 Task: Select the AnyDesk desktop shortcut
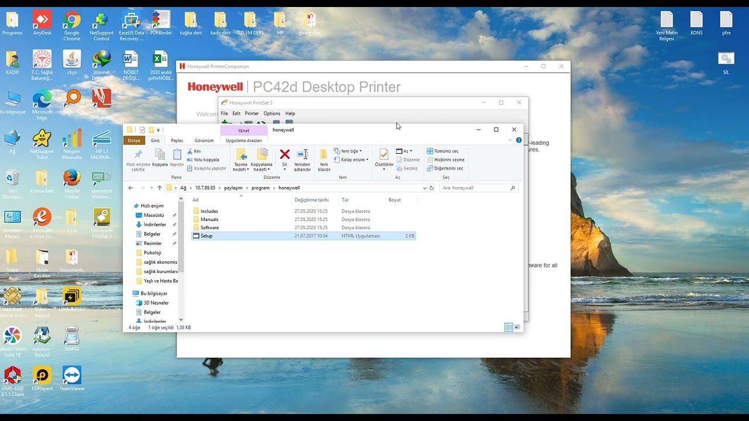[42, 23]
